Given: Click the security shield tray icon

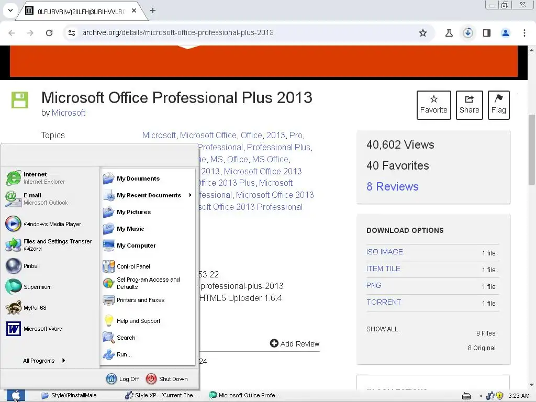Looking at the screenshot, I should coord(500,396).
